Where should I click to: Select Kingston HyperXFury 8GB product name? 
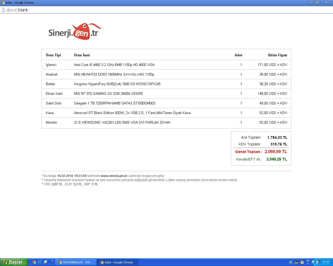point(117,84)
